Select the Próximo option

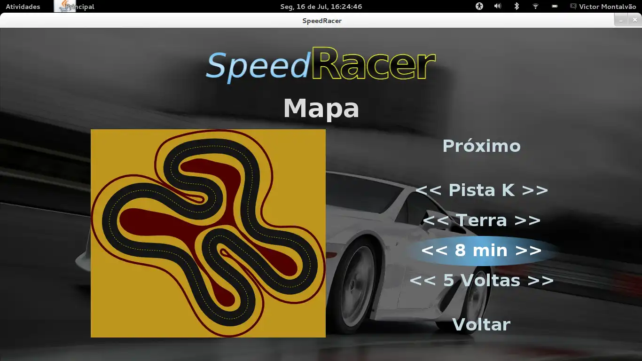coord(482,146)
